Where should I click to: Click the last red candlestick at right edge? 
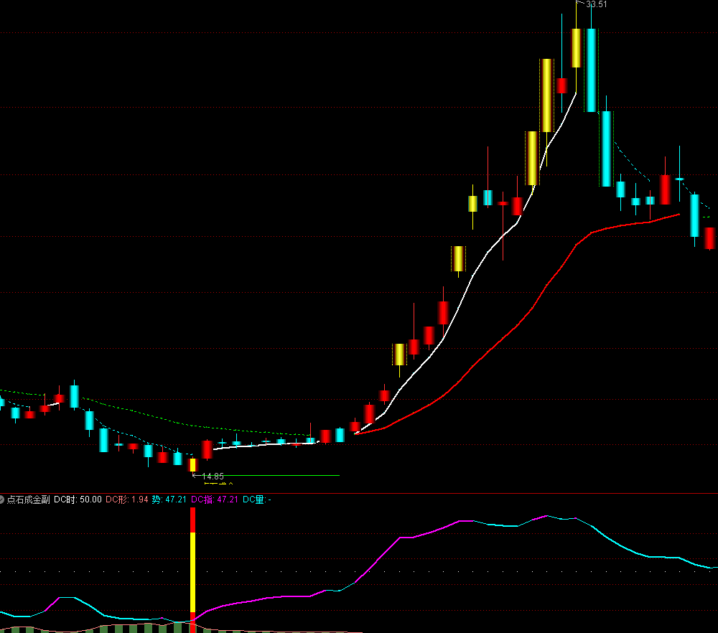tap(710, 238)
